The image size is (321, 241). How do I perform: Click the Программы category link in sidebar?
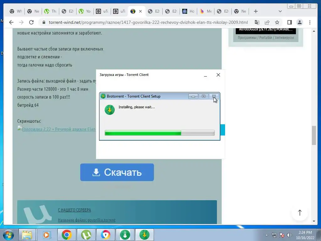(247, 38)
